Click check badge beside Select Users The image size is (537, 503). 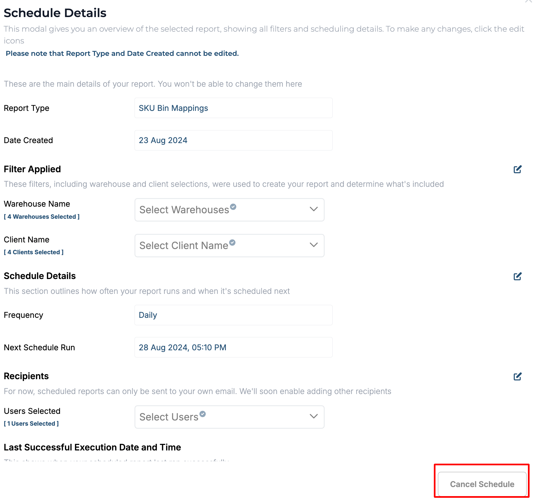coord(202,414)
